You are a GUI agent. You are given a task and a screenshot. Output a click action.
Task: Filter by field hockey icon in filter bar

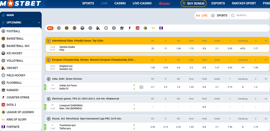pyautogui.click(x=106, y=28)
